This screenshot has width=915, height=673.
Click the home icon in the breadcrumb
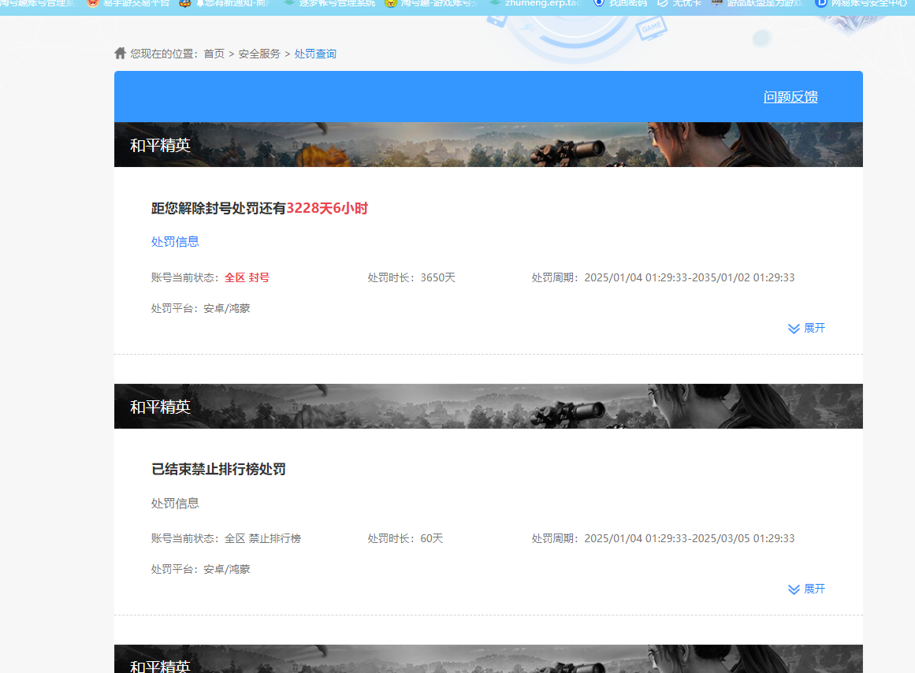click(x=120, y=53)
